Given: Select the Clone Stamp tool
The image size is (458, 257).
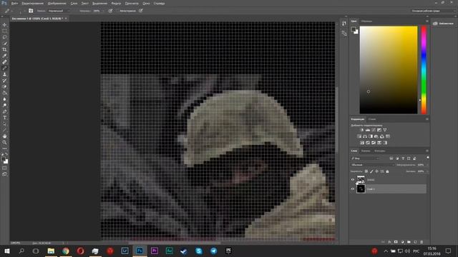Looking at the screenshot, I should click(4, 74).
